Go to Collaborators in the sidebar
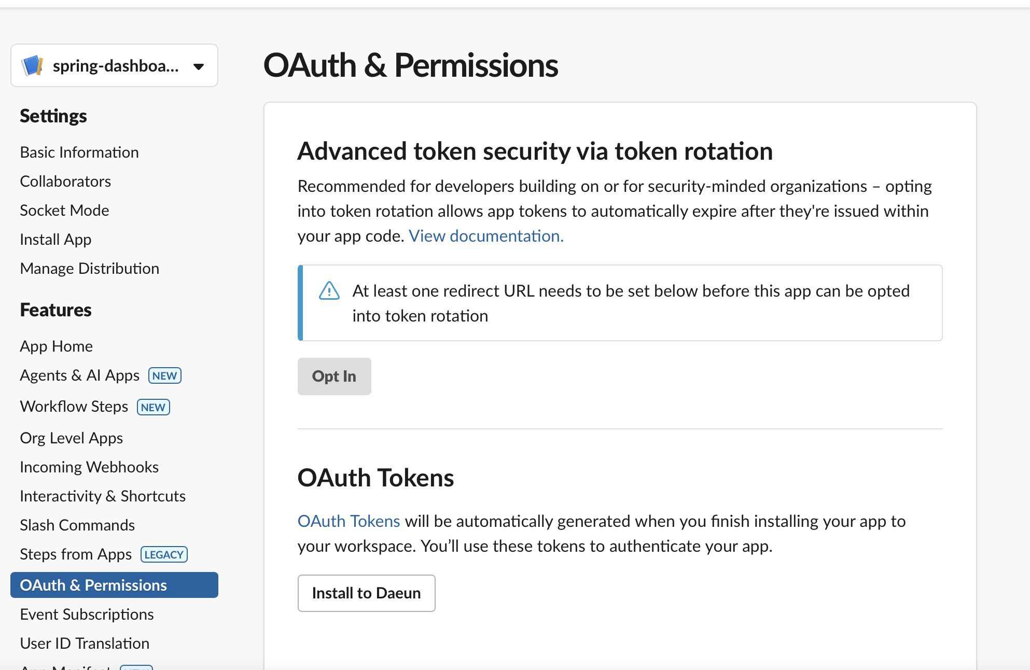This screenshot has width=1030, height=670. [65, 181]
